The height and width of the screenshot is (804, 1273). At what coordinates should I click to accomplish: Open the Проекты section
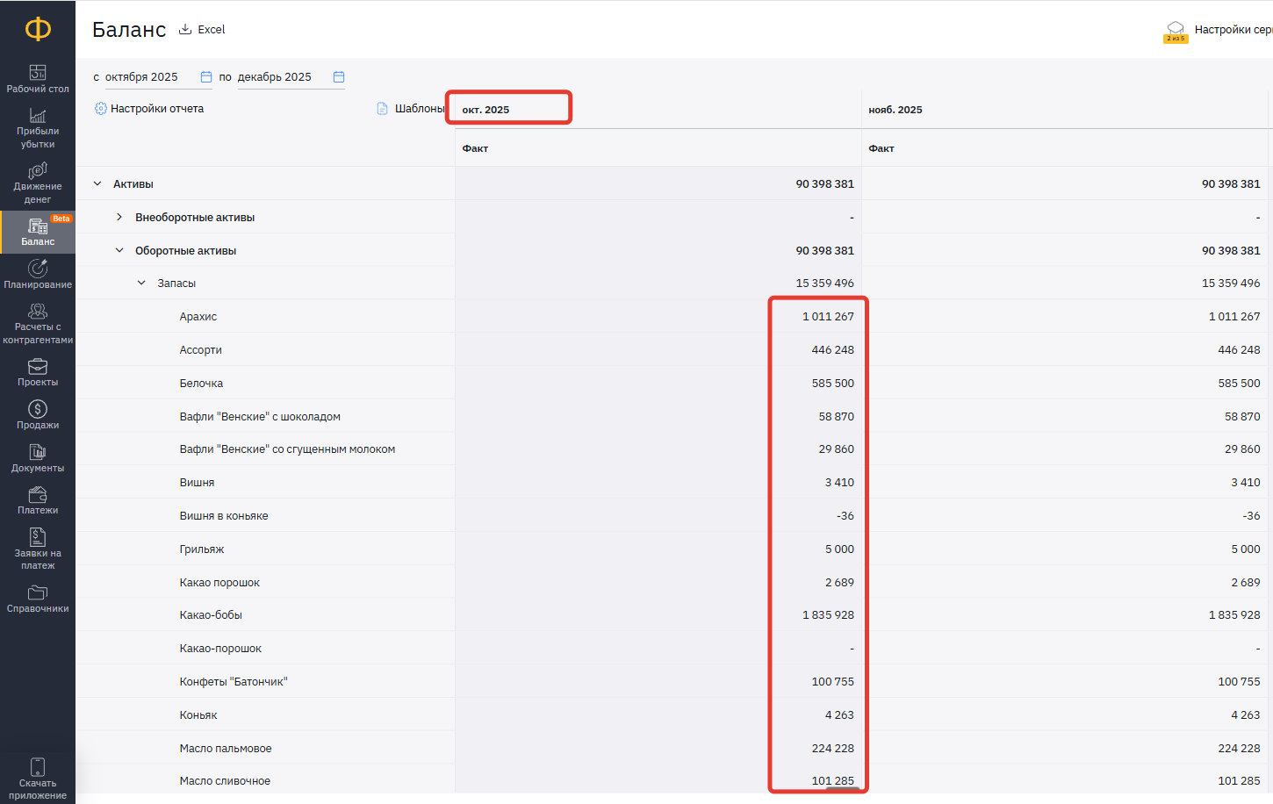(38, 372)
